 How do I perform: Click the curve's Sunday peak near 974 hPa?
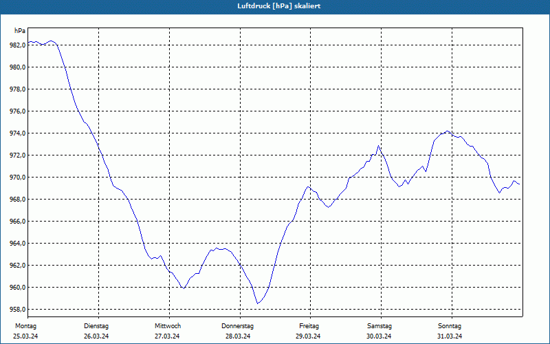point(447,131)
